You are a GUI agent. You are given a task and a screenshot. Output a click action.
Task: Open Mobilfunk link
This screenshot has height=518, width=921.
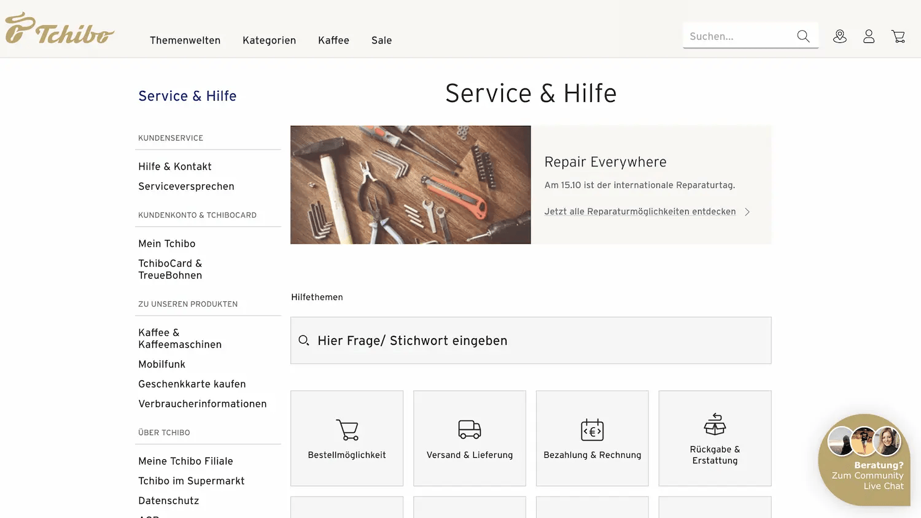[161, 364]
